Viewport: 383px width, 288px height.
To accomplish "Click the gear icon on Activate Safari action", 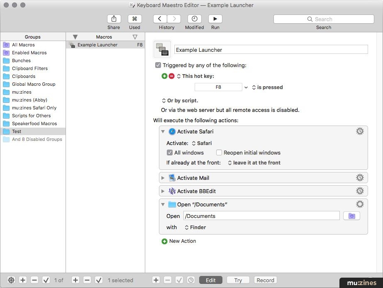I will (360, 131).
